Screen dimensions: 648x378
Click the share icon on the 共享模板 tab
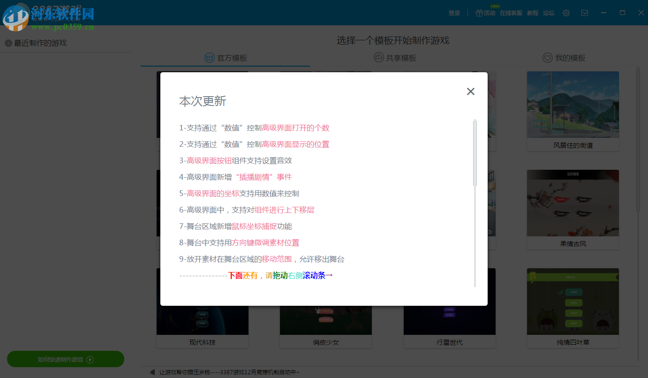point(378,57)
